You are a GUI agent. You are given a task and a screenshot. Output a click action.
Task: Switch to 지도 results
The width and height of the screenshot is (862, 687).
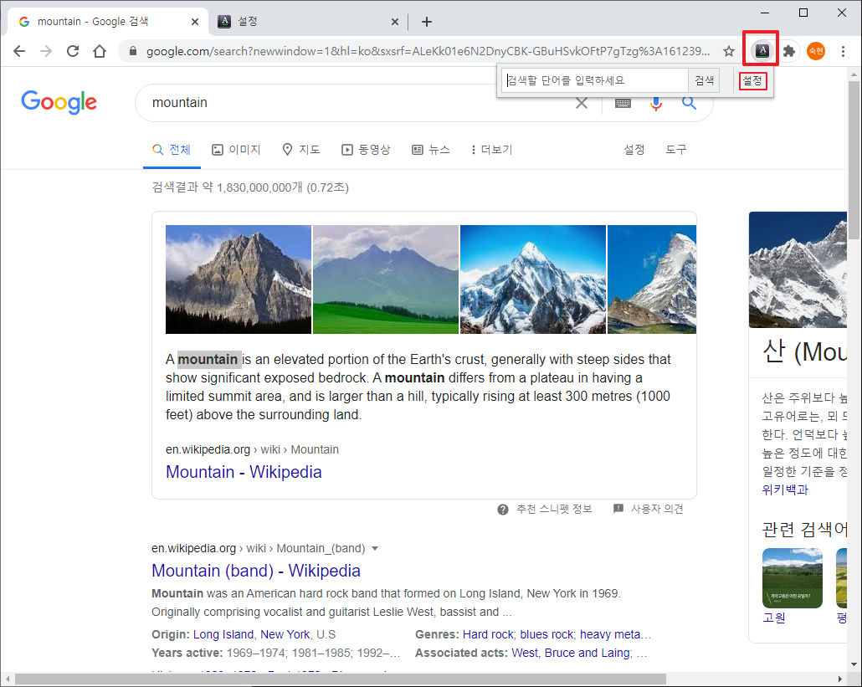pyautogui.click(x=300, y=150)
